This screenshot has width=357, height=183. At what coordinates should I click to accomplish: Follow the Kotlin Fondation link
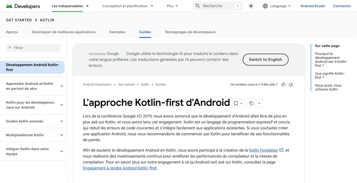point(263,150)
